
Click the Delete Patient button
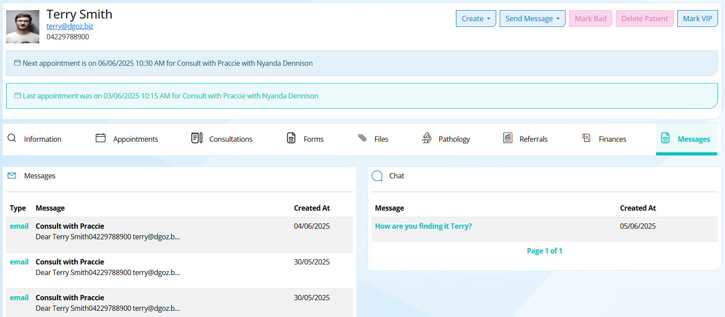point(645,19)
